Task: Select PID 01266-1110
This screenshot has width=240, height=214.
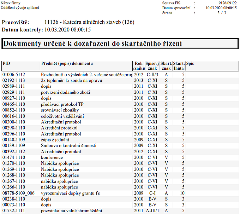Action: point(14,187)
